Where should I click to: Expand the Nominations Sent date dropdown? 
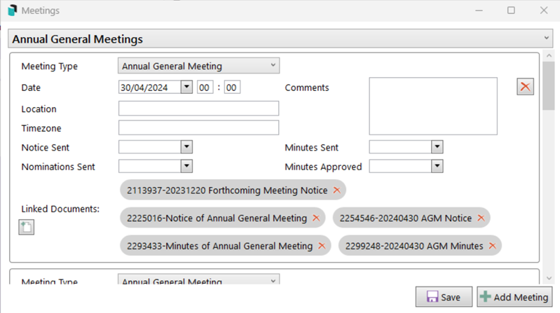pos(186,167)
